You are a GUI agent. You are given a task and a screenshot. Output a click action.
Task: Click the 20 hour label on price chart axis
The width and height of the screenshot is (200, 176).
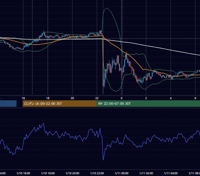pyautogui.click(x=72, y=98)
